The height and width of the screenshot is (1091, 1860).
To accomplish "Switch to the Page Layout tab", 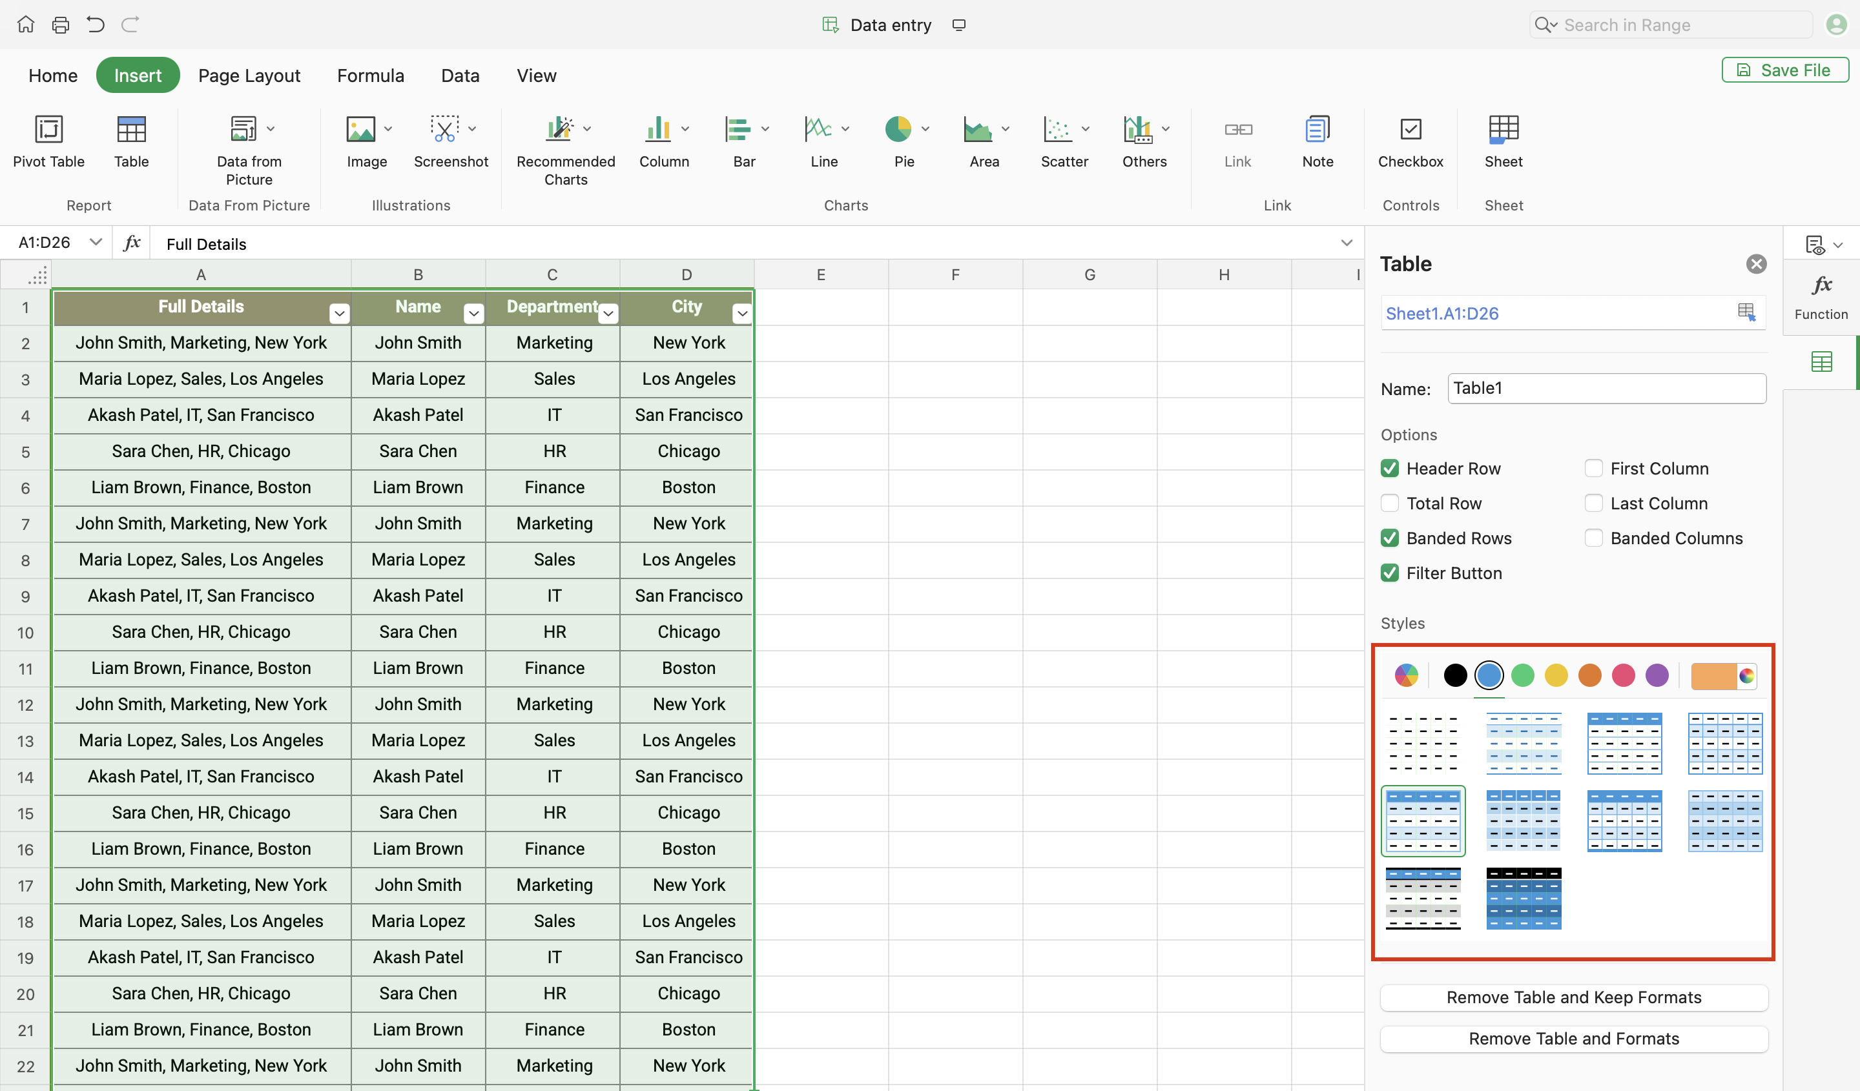I will (x=249, y=76).
